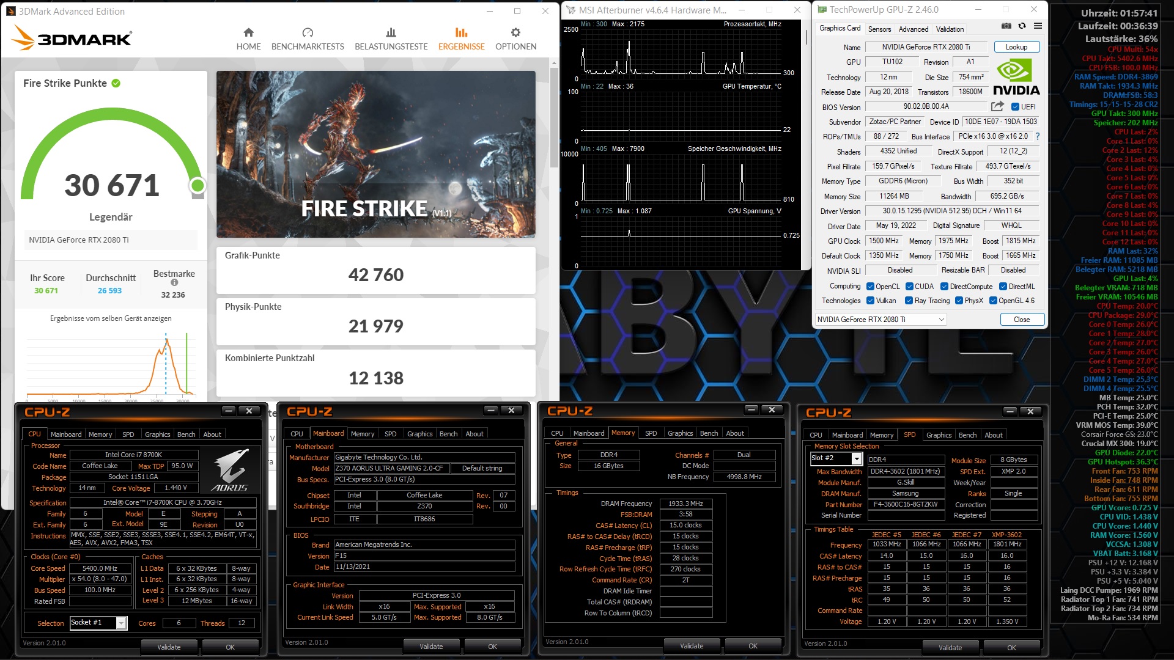Viewport: 1174px width, 660px height.
Task: Switch to Advanced tab in GPU-Z
Action: click(913, 29)
